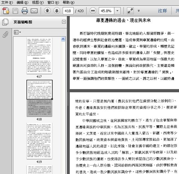Open the 文件 (File) menu
Image resolution: width=179 pixels, height=174 pixels.
click(x=7, y=2)
